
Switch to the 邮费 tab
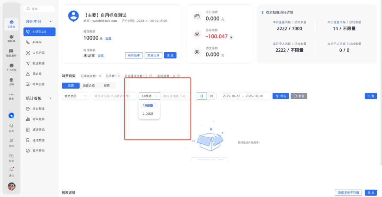pyautogui.click(x=107, y=85)
